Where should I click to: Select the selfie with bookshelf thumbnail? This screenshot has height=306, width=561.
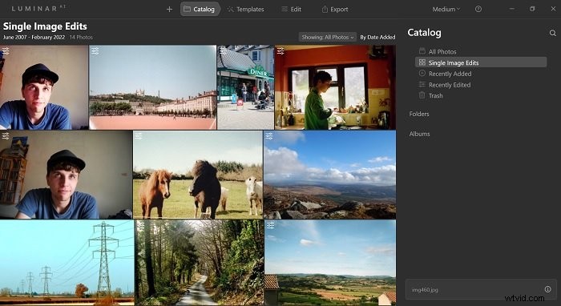click(x=66, y=175)
